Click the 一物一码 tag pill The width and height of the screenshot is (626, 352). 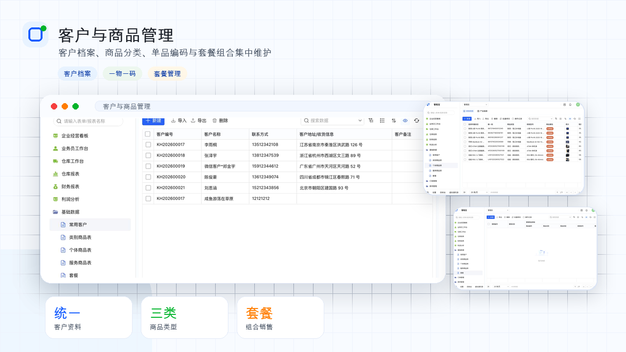(122, 74)
